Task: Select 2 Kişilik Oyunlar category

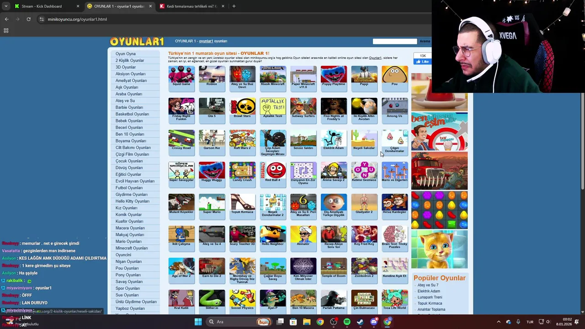Action: (130, 60)
